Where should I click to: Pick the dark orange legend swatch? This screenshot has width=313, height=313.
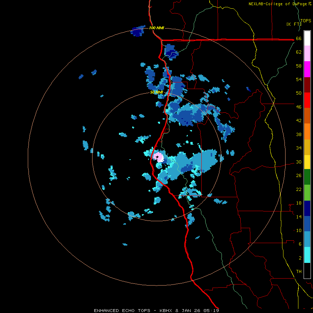coord(307,115)
